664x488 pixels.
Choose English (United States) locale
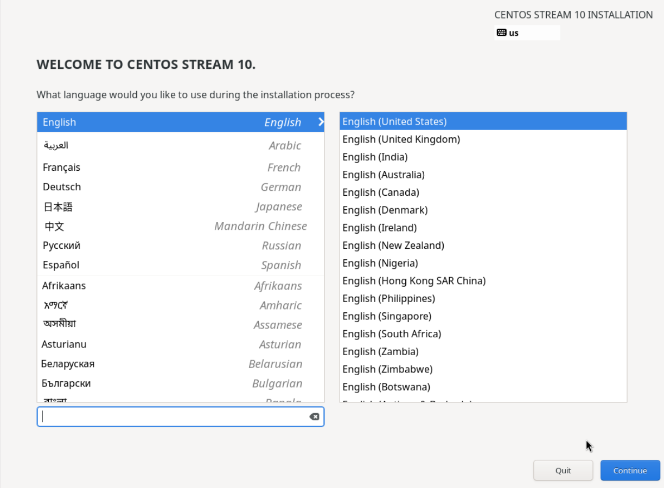[x=483, y=121]
